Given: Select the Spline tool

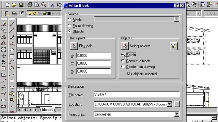Looking at the screenshot, I should [x=12, y=75].
